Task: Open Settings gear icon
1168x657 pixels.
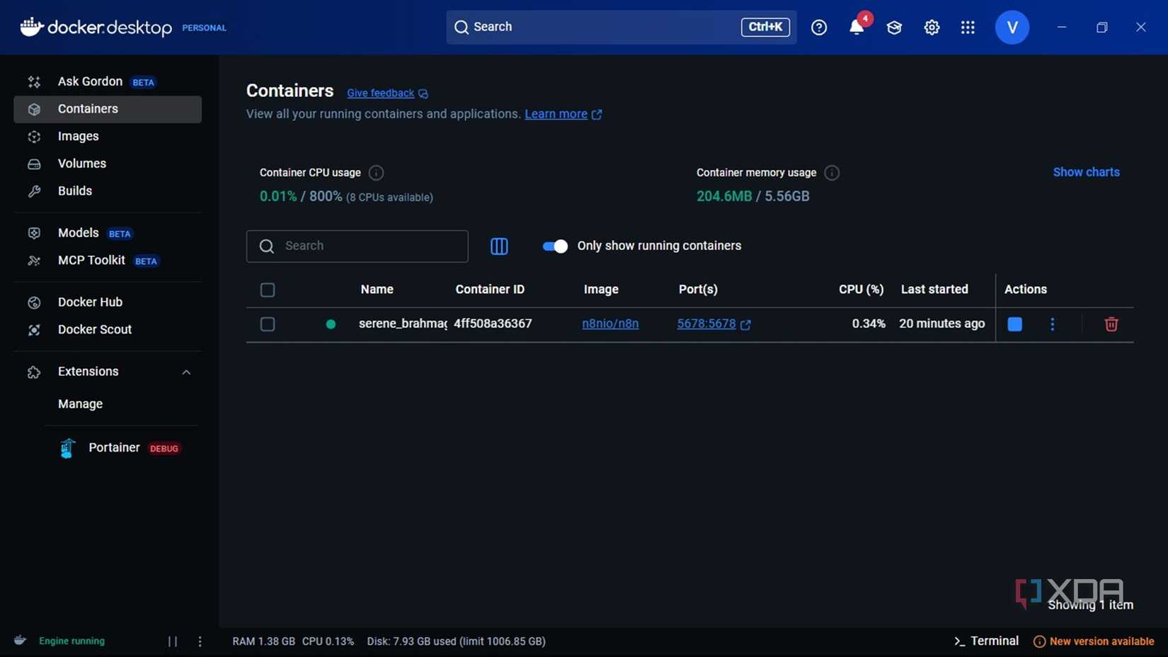Action: (932, 27)
